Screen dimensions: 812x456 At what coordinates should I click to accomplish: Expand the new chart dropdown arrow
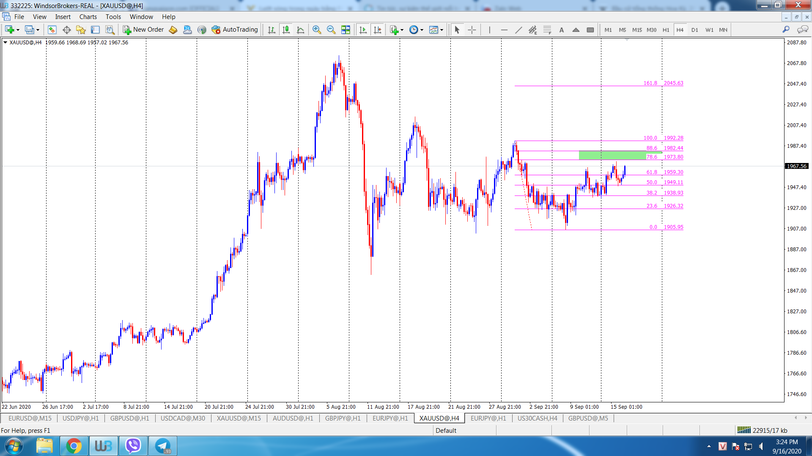coord(18,30)
